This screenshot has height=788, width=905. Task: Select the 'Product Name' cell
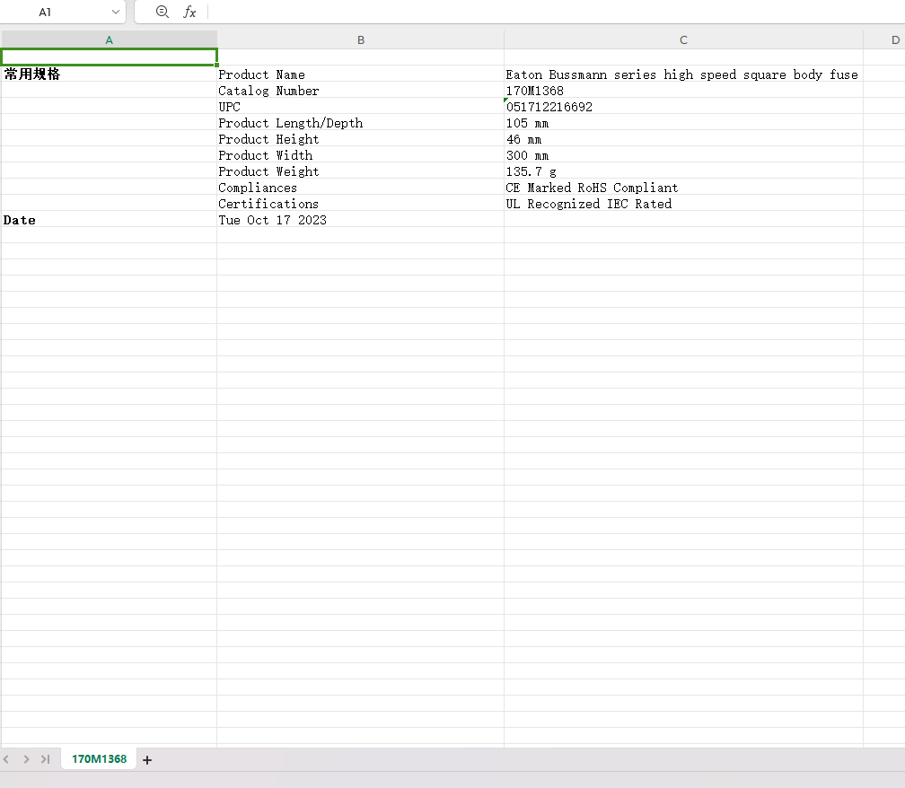[x=360, y=74]
